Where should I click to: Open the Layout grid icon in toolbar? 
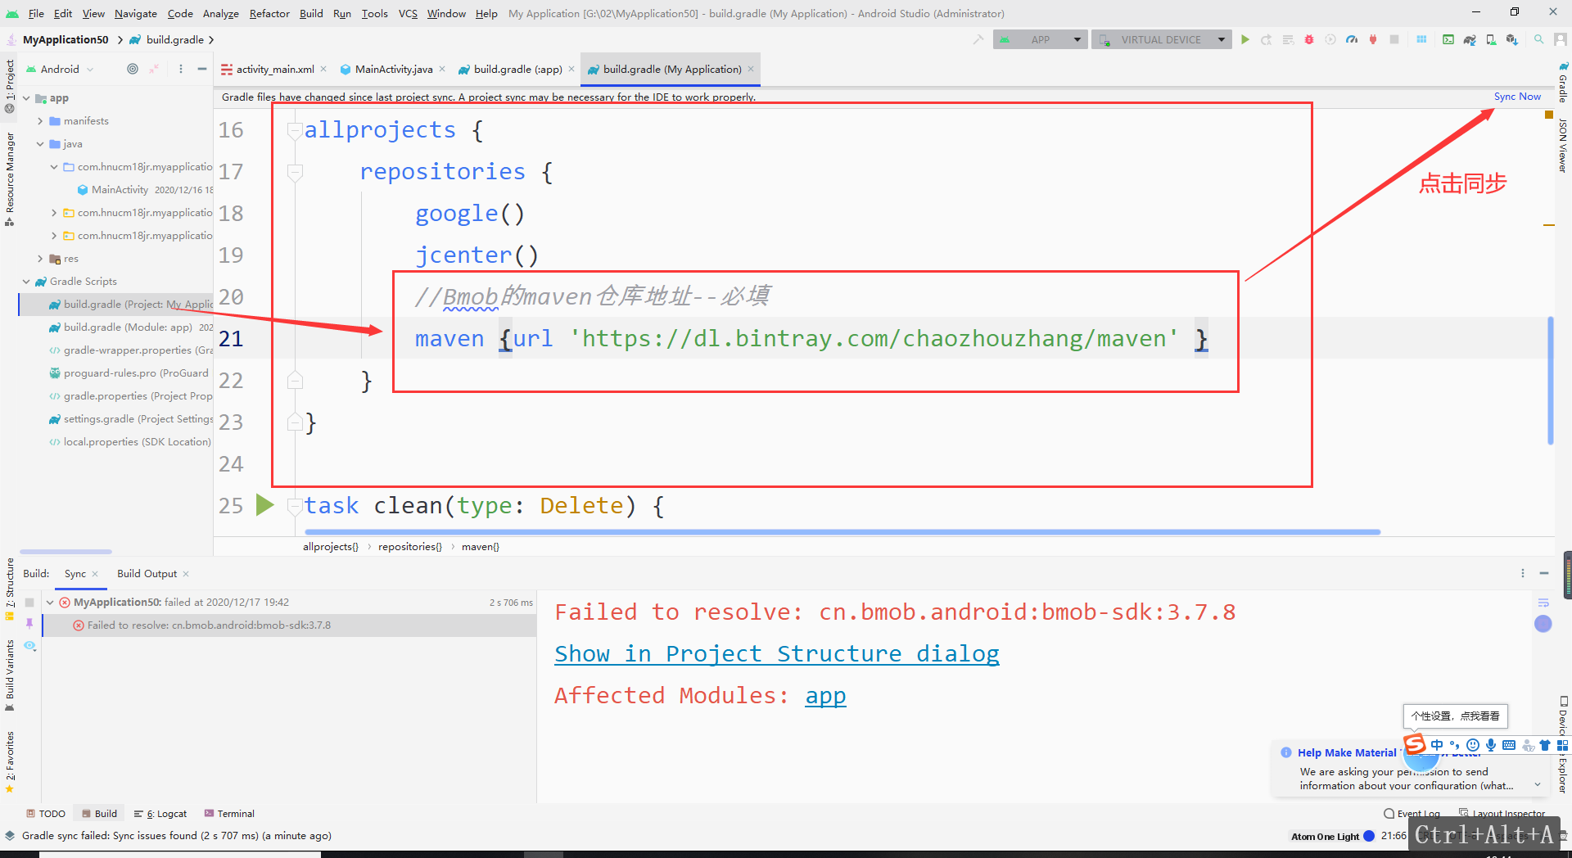click(1421, 39)
